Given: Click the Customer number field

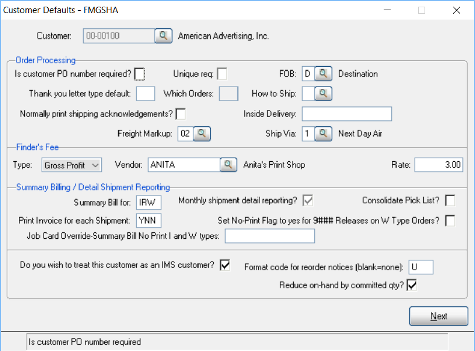Looking at the screenshot, I should (119, 36).
